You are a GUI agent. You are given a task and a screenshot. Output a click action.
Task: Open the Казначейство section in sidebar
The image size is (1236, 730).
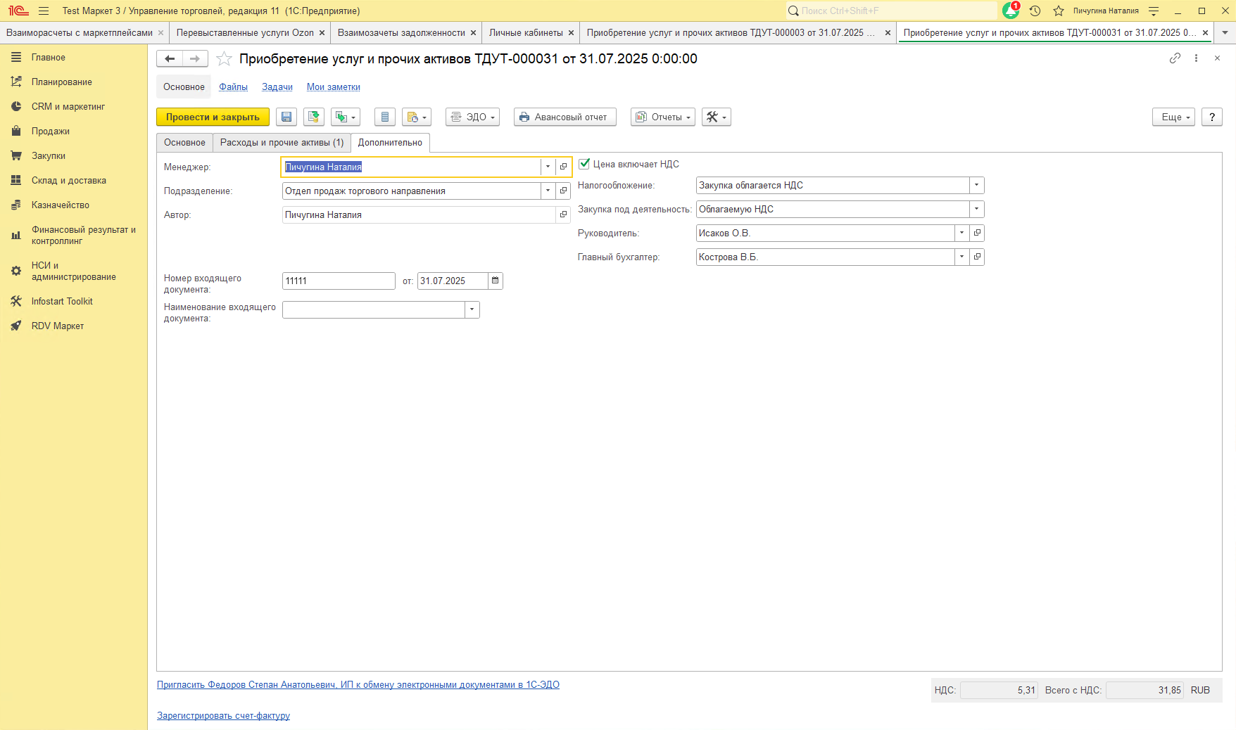coord(61,205)
